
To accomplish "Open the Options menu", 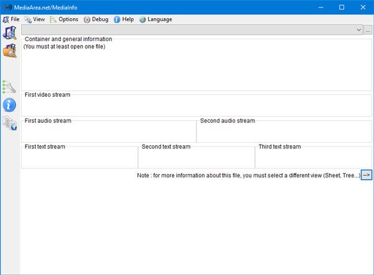I will coord(64,19).
